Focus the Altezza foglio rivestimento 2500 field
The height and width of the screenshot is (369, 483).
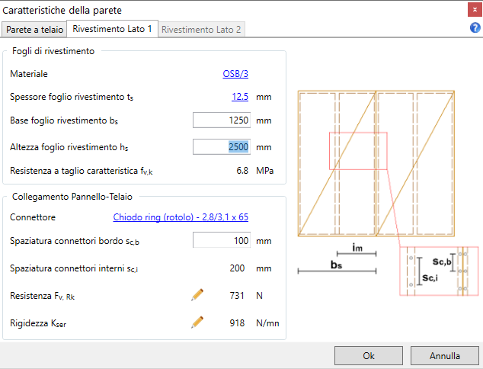(222, 146)
